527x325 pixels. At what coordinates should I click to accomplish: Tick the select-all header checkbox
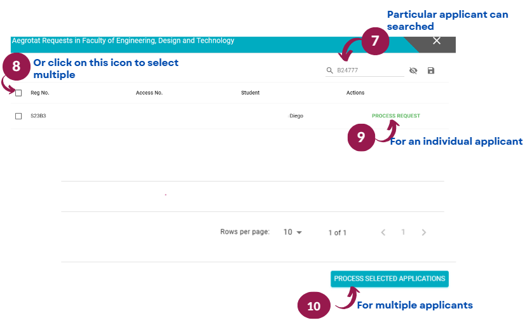pyautogui.click(x=18, y=93)
